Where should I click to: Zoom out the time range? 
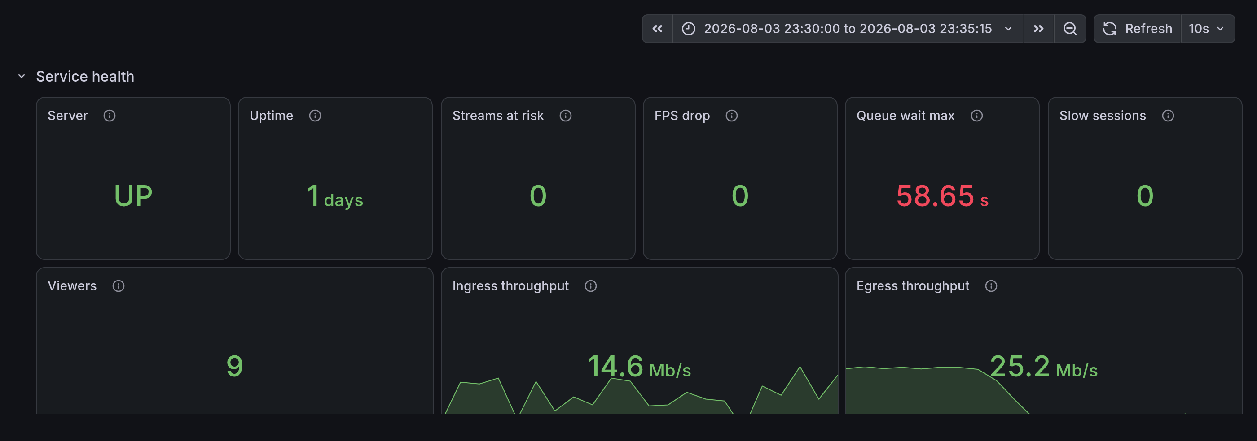pyautogui.click(x=1070, y=29)
